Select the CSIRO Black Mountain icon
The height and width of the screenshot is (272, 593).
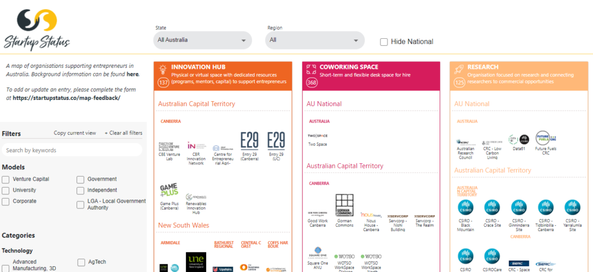(x=465, y=208)
